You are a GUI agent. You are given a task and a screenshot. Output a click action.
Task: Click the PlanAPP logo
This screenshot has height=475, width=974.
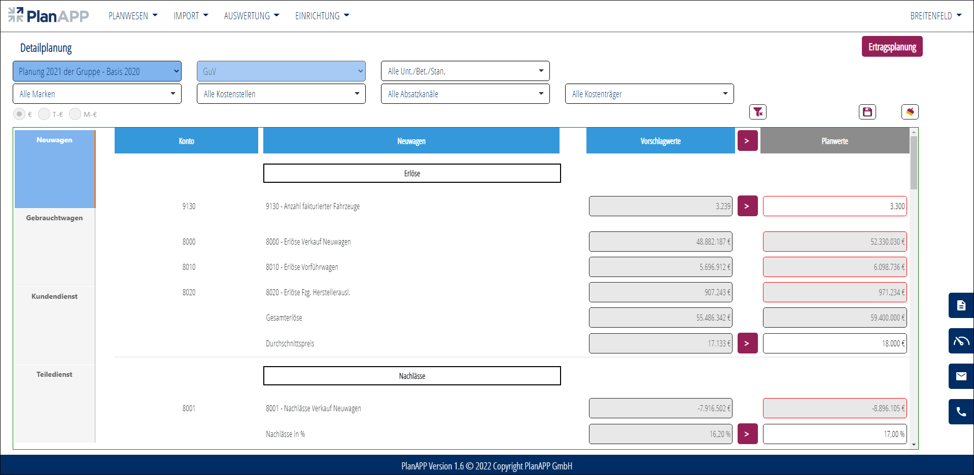49,16
